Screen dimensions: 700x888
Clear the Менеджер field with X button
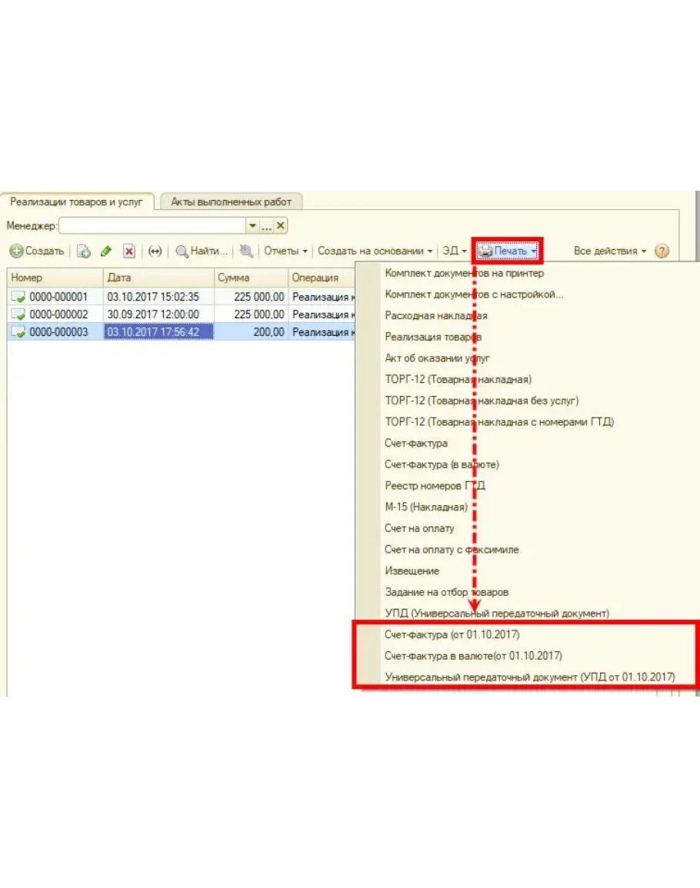coord(281,226)
